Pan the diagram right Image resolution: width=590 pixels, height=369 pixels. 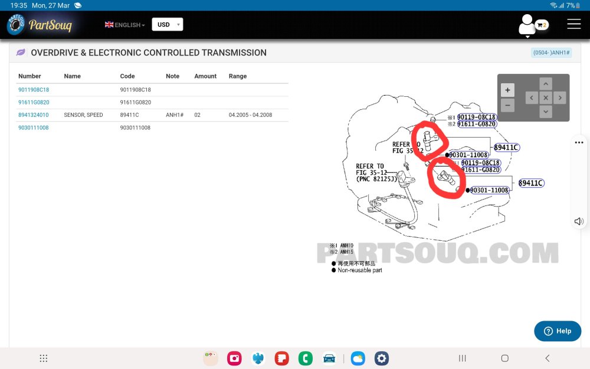click(x=560, y=98)
